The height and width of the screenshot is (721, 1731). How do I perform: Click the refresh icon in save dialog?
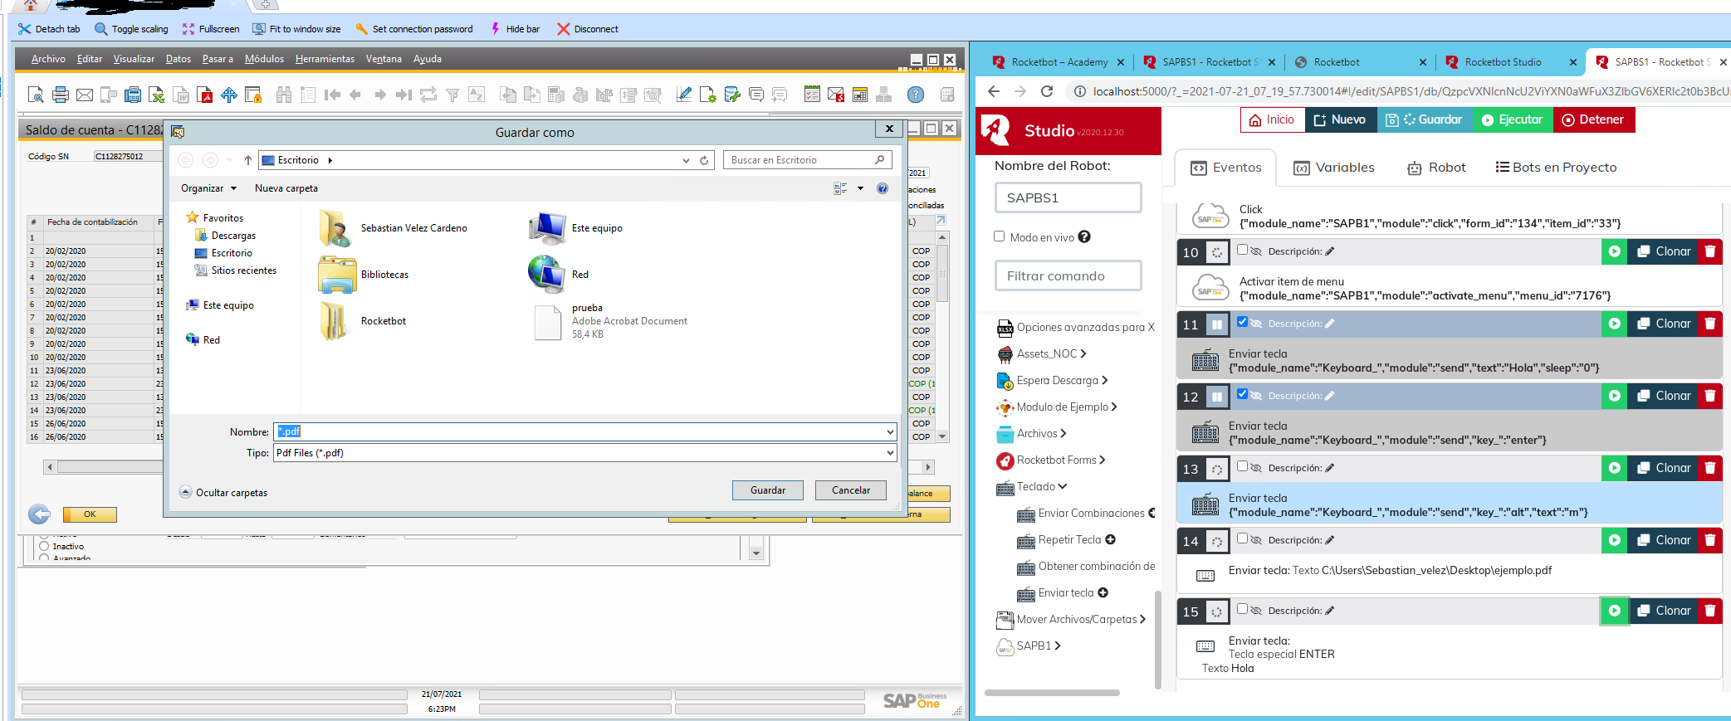click(704, 161)
